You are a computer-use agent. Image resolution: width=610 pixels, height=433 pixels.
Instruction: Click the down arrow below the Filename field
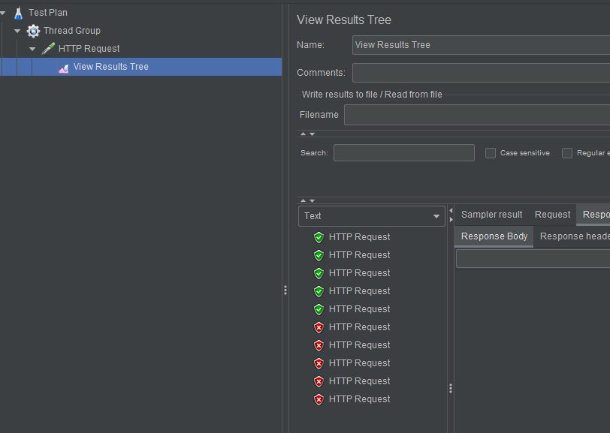pyautogui.click(x=312, y=134)
